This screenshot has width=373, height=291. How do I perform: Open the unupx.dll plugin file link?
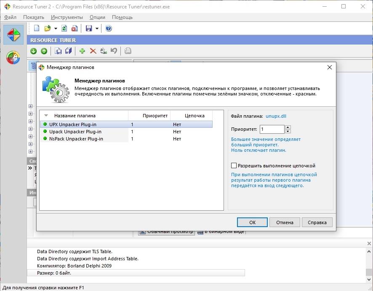(x=276, y=116)
